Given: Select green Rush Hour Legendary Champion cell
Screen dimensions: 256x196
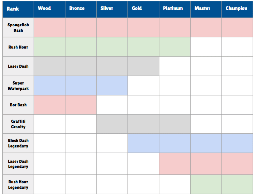Looking at the screenshot, I should (237, 184).
